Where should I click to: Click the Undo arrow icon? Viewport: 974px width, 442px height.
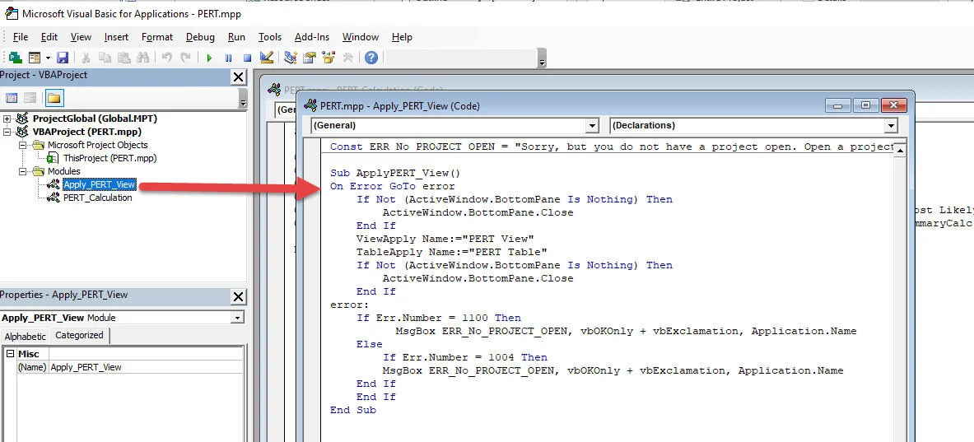pyautogui.click(x=166, y=58)
